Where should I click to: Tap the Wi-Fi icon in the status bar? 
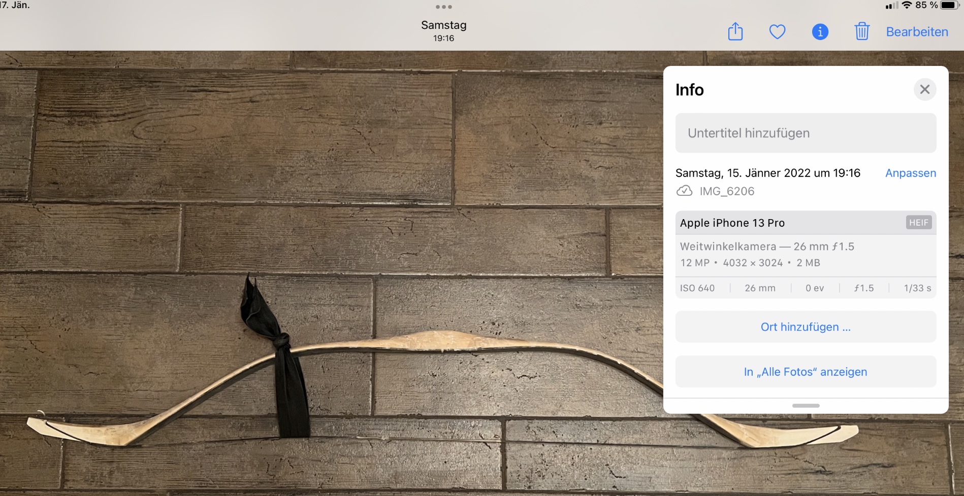907,6
